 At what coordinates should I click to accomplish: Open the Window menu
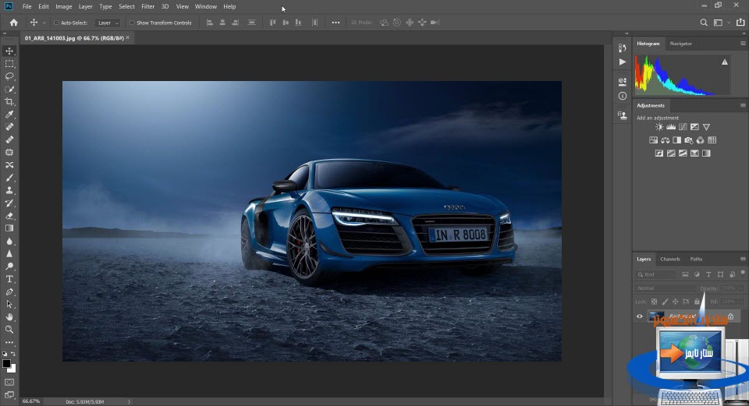(x=206, y=7)
